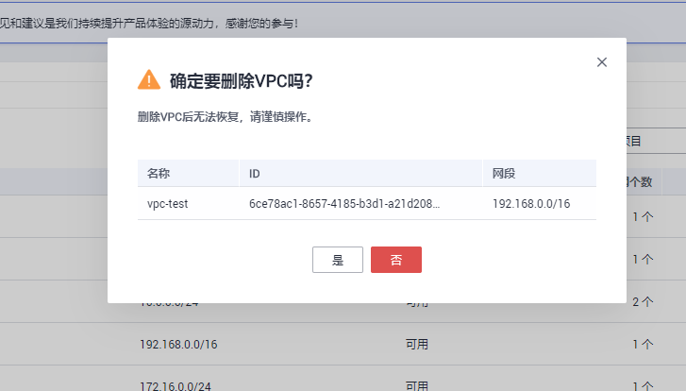Click 可用 status in the 172.16.0.0/24 row
This screenshot has height=391, width=686.
416,386
